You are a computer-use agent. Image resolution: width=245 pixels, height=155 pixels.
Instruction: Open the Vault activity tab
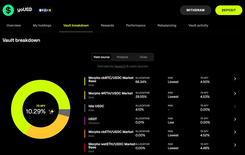pos(198,25)
